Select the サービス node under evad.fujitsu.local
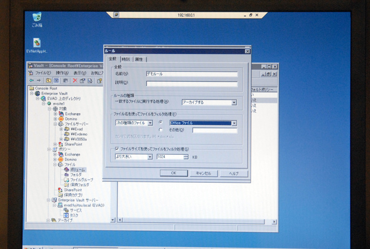This screenshot has width=370, height=249. (x=73, y=210)
